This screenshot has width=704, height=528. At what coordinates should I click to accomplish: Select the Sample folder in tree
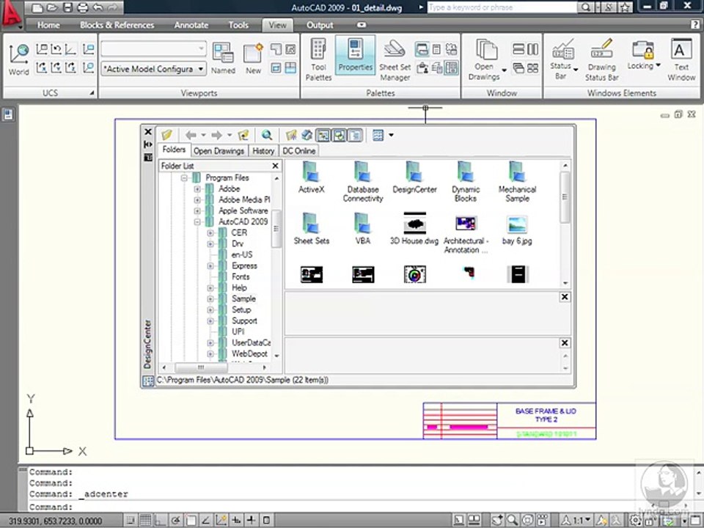point(243,298)
